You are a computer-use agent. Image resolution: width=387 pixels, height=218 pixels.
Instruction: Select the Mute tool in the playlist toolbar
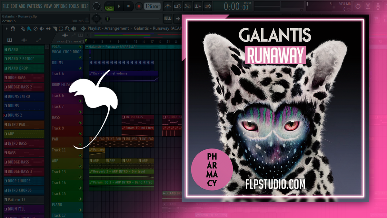coord(42,28)
